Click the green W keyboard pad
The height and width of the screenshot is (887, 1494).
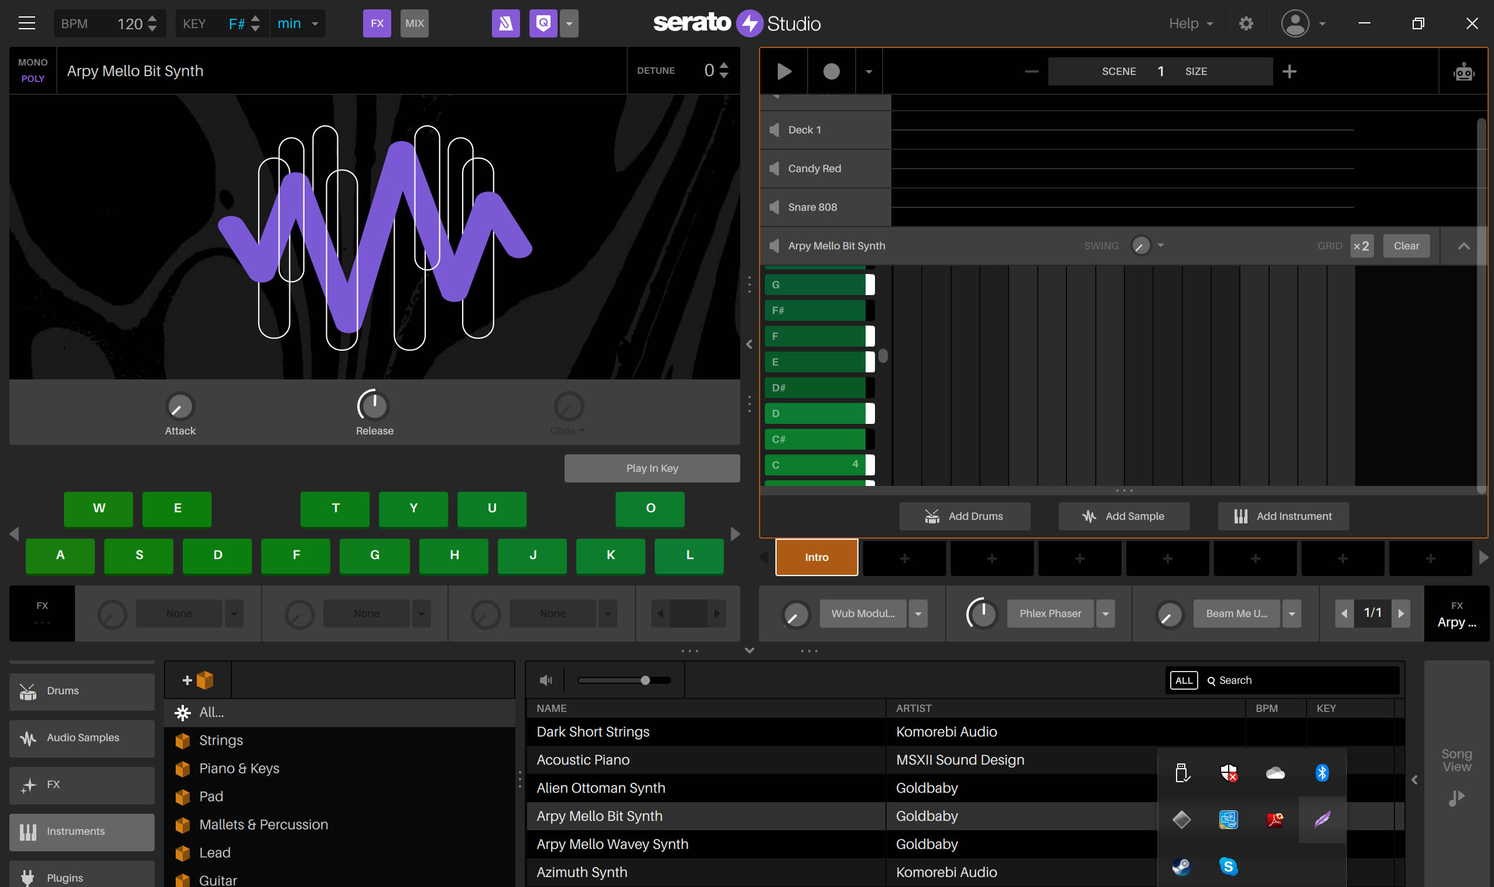[x=98, y=509]
